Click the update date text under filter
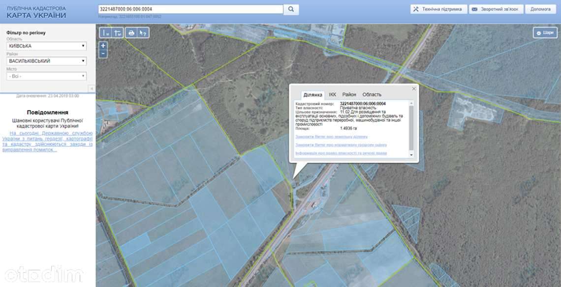The width and height of the screenshot is (561, 287). (x=48, y=96)
